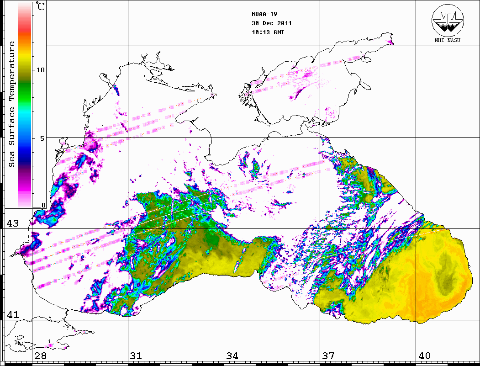The width and height of the screenshot is (480, 366).
Task: Click the '10' tick on color scale
Action: pos(40,70)
